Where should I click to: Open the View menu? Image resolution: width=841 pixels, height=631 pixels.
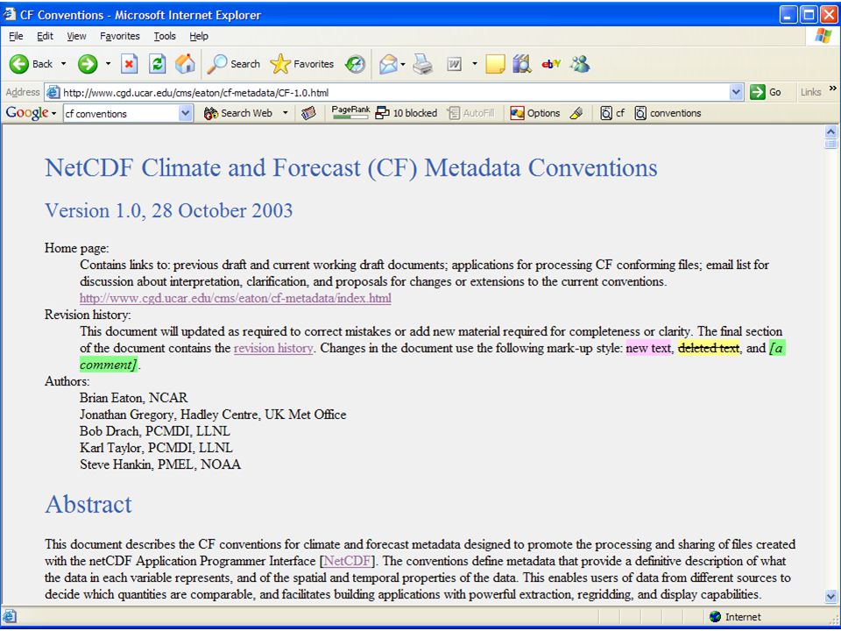(77, 36)
